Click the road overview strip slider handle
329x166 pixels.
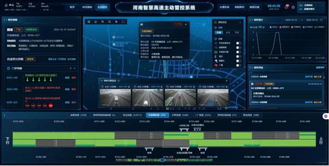point(162,160)
